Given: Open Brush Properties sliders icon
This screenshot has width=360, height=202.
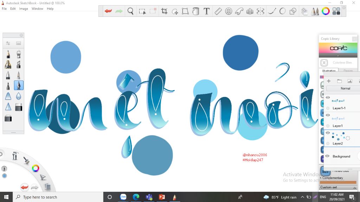Looking at the screenshot, I should 8,43.
